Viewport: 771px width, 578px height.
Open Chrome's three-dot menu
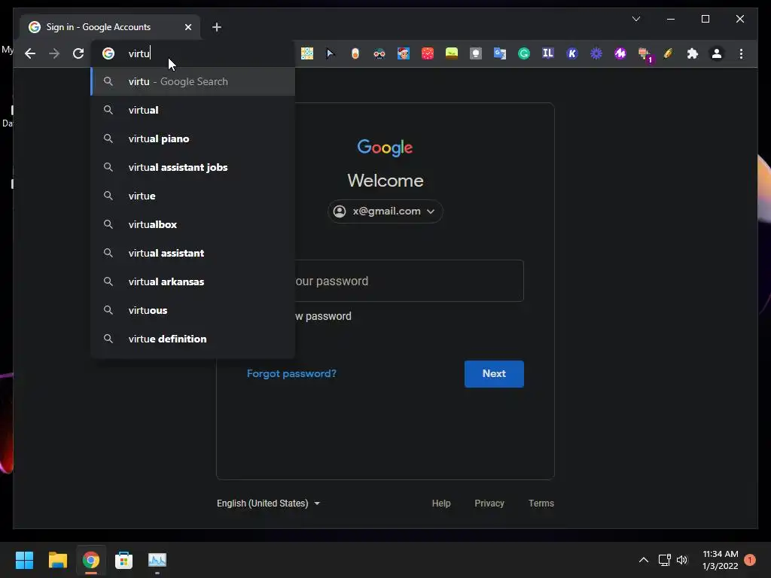point(741,53)
